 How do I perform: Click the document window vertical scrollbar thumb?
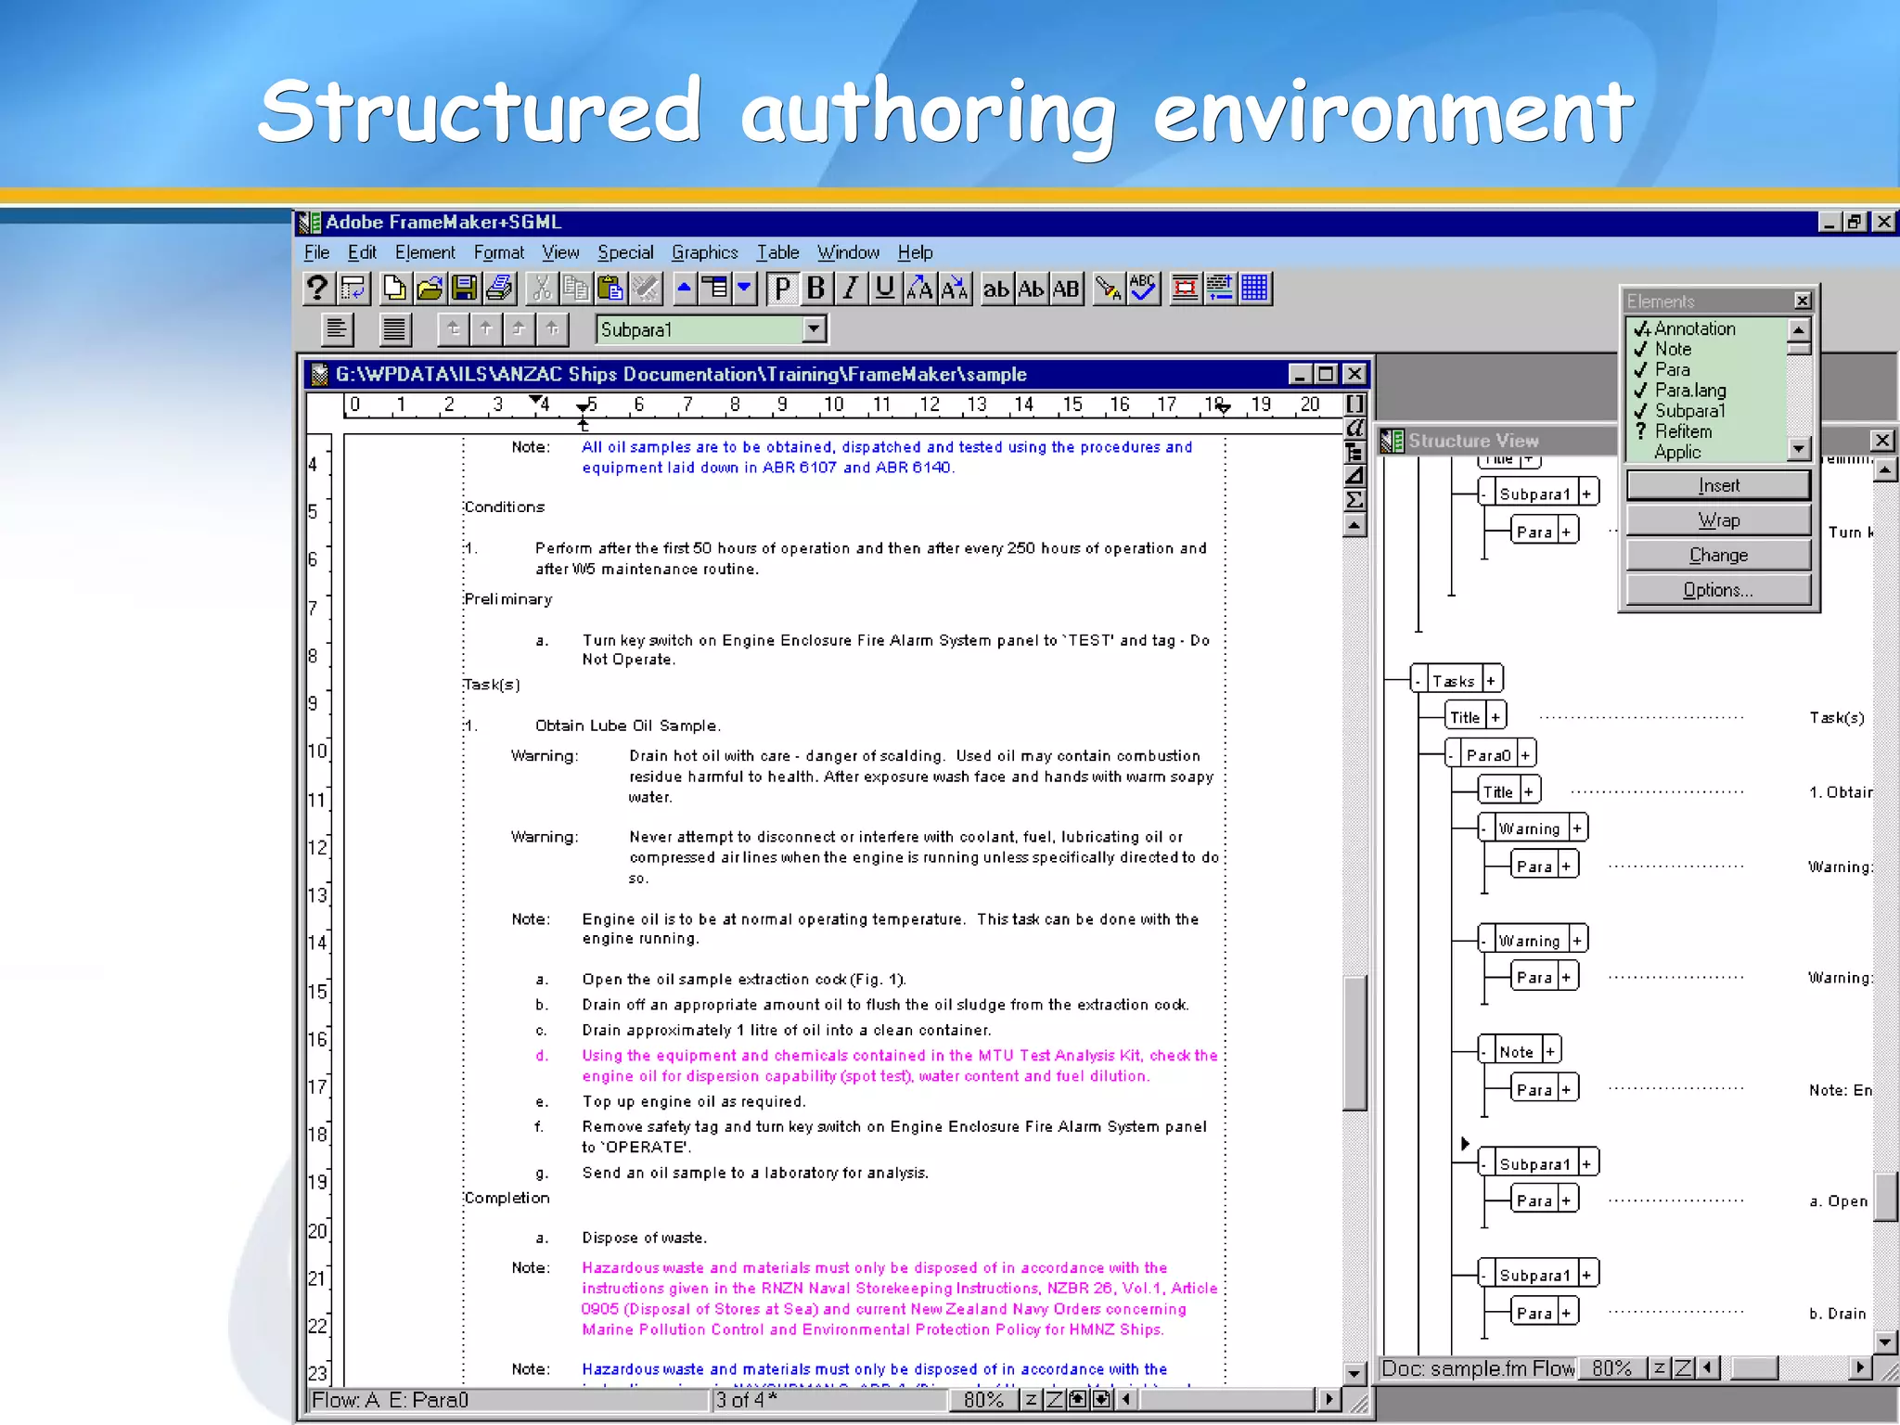pos(1354,1043)
